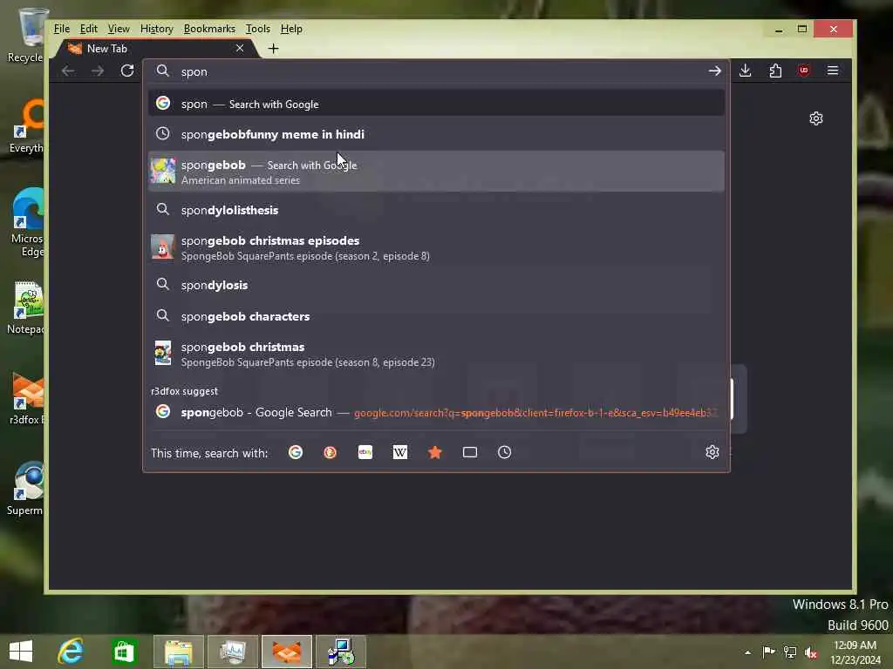Show hidden tray icons arrow
This screenshot has height=669, width=893.
pyautogui.click(x=747, y=652)
